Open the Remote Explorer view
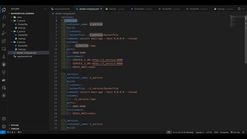 point(4,49)
